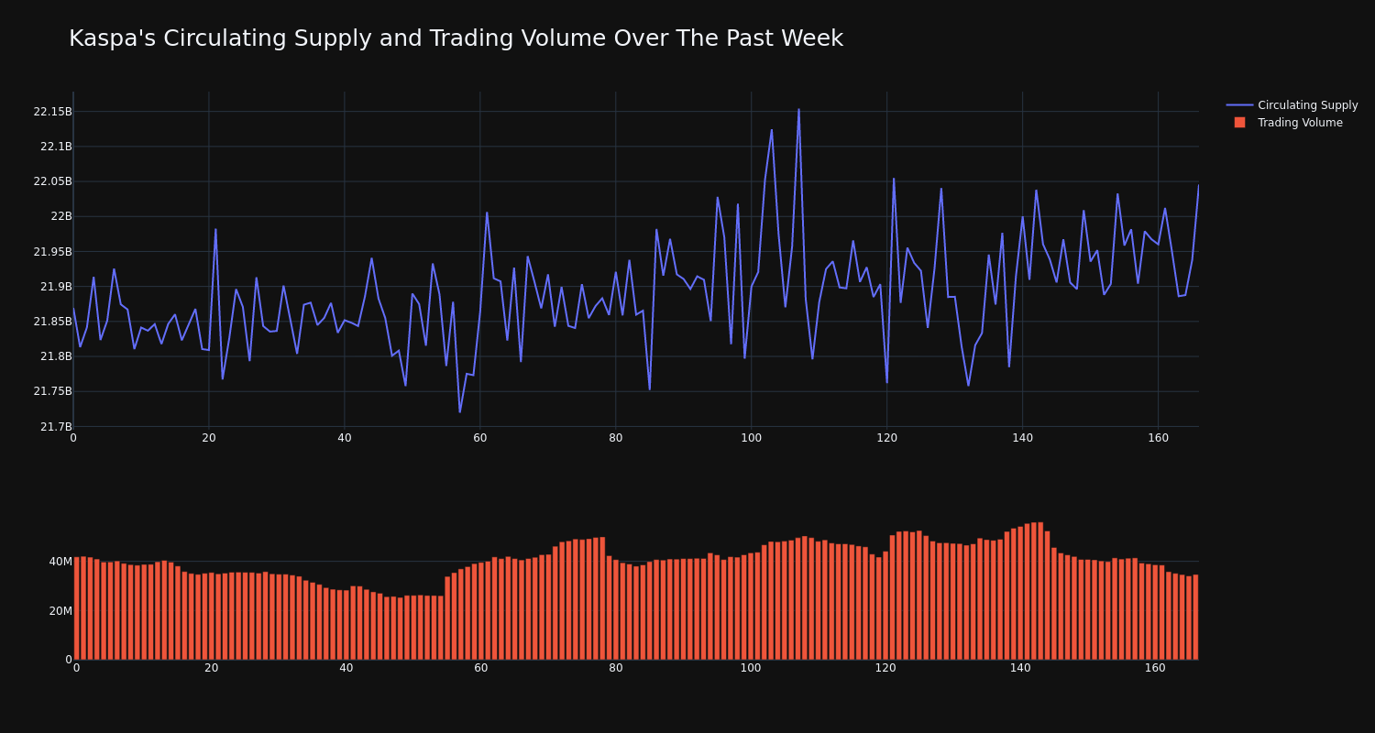Click the 21.8B y-axis label
The height and width of the screenshot is (733, 1375).
point(56,356)
